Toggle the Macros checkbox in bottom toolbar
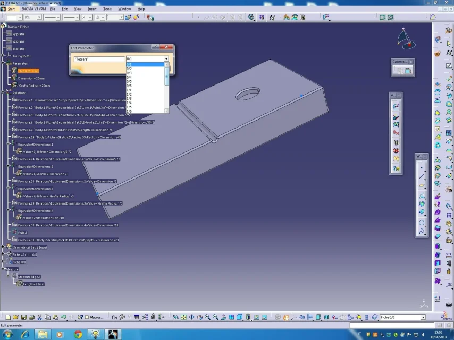 87,317
